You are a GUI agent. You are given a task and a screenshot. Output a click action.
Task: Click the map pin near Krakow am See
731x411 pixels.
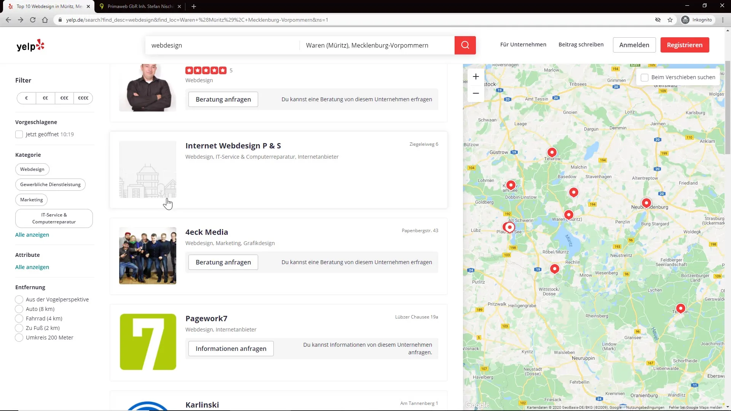pyautogui.click(x=511, y=185)
